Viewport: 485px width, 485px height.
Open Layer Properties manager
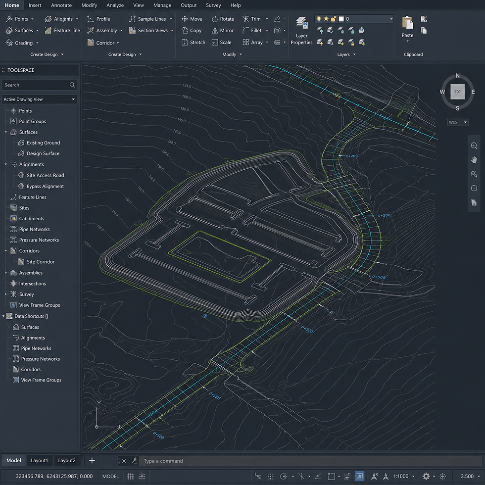(301, 31)
